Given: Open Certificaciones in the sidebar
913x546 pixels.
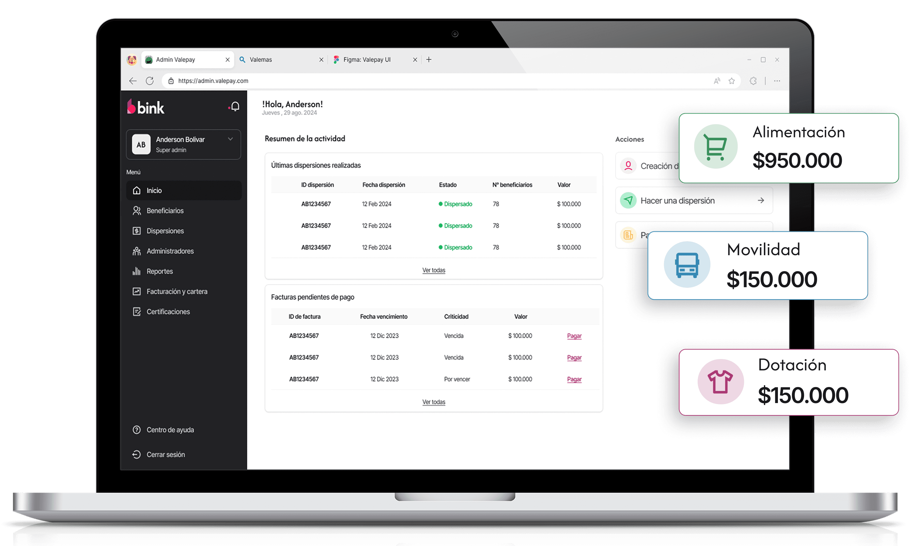Looking at the screenshot, I should (168, 312).
